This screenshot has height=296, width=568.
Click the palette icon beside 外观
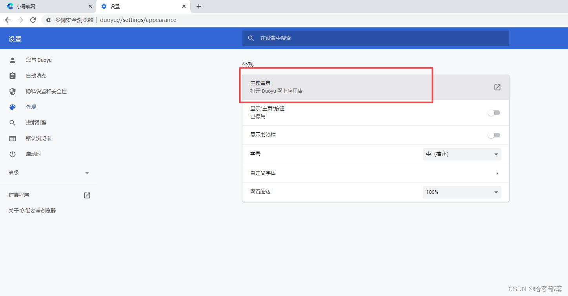click(x=13, y=107)
